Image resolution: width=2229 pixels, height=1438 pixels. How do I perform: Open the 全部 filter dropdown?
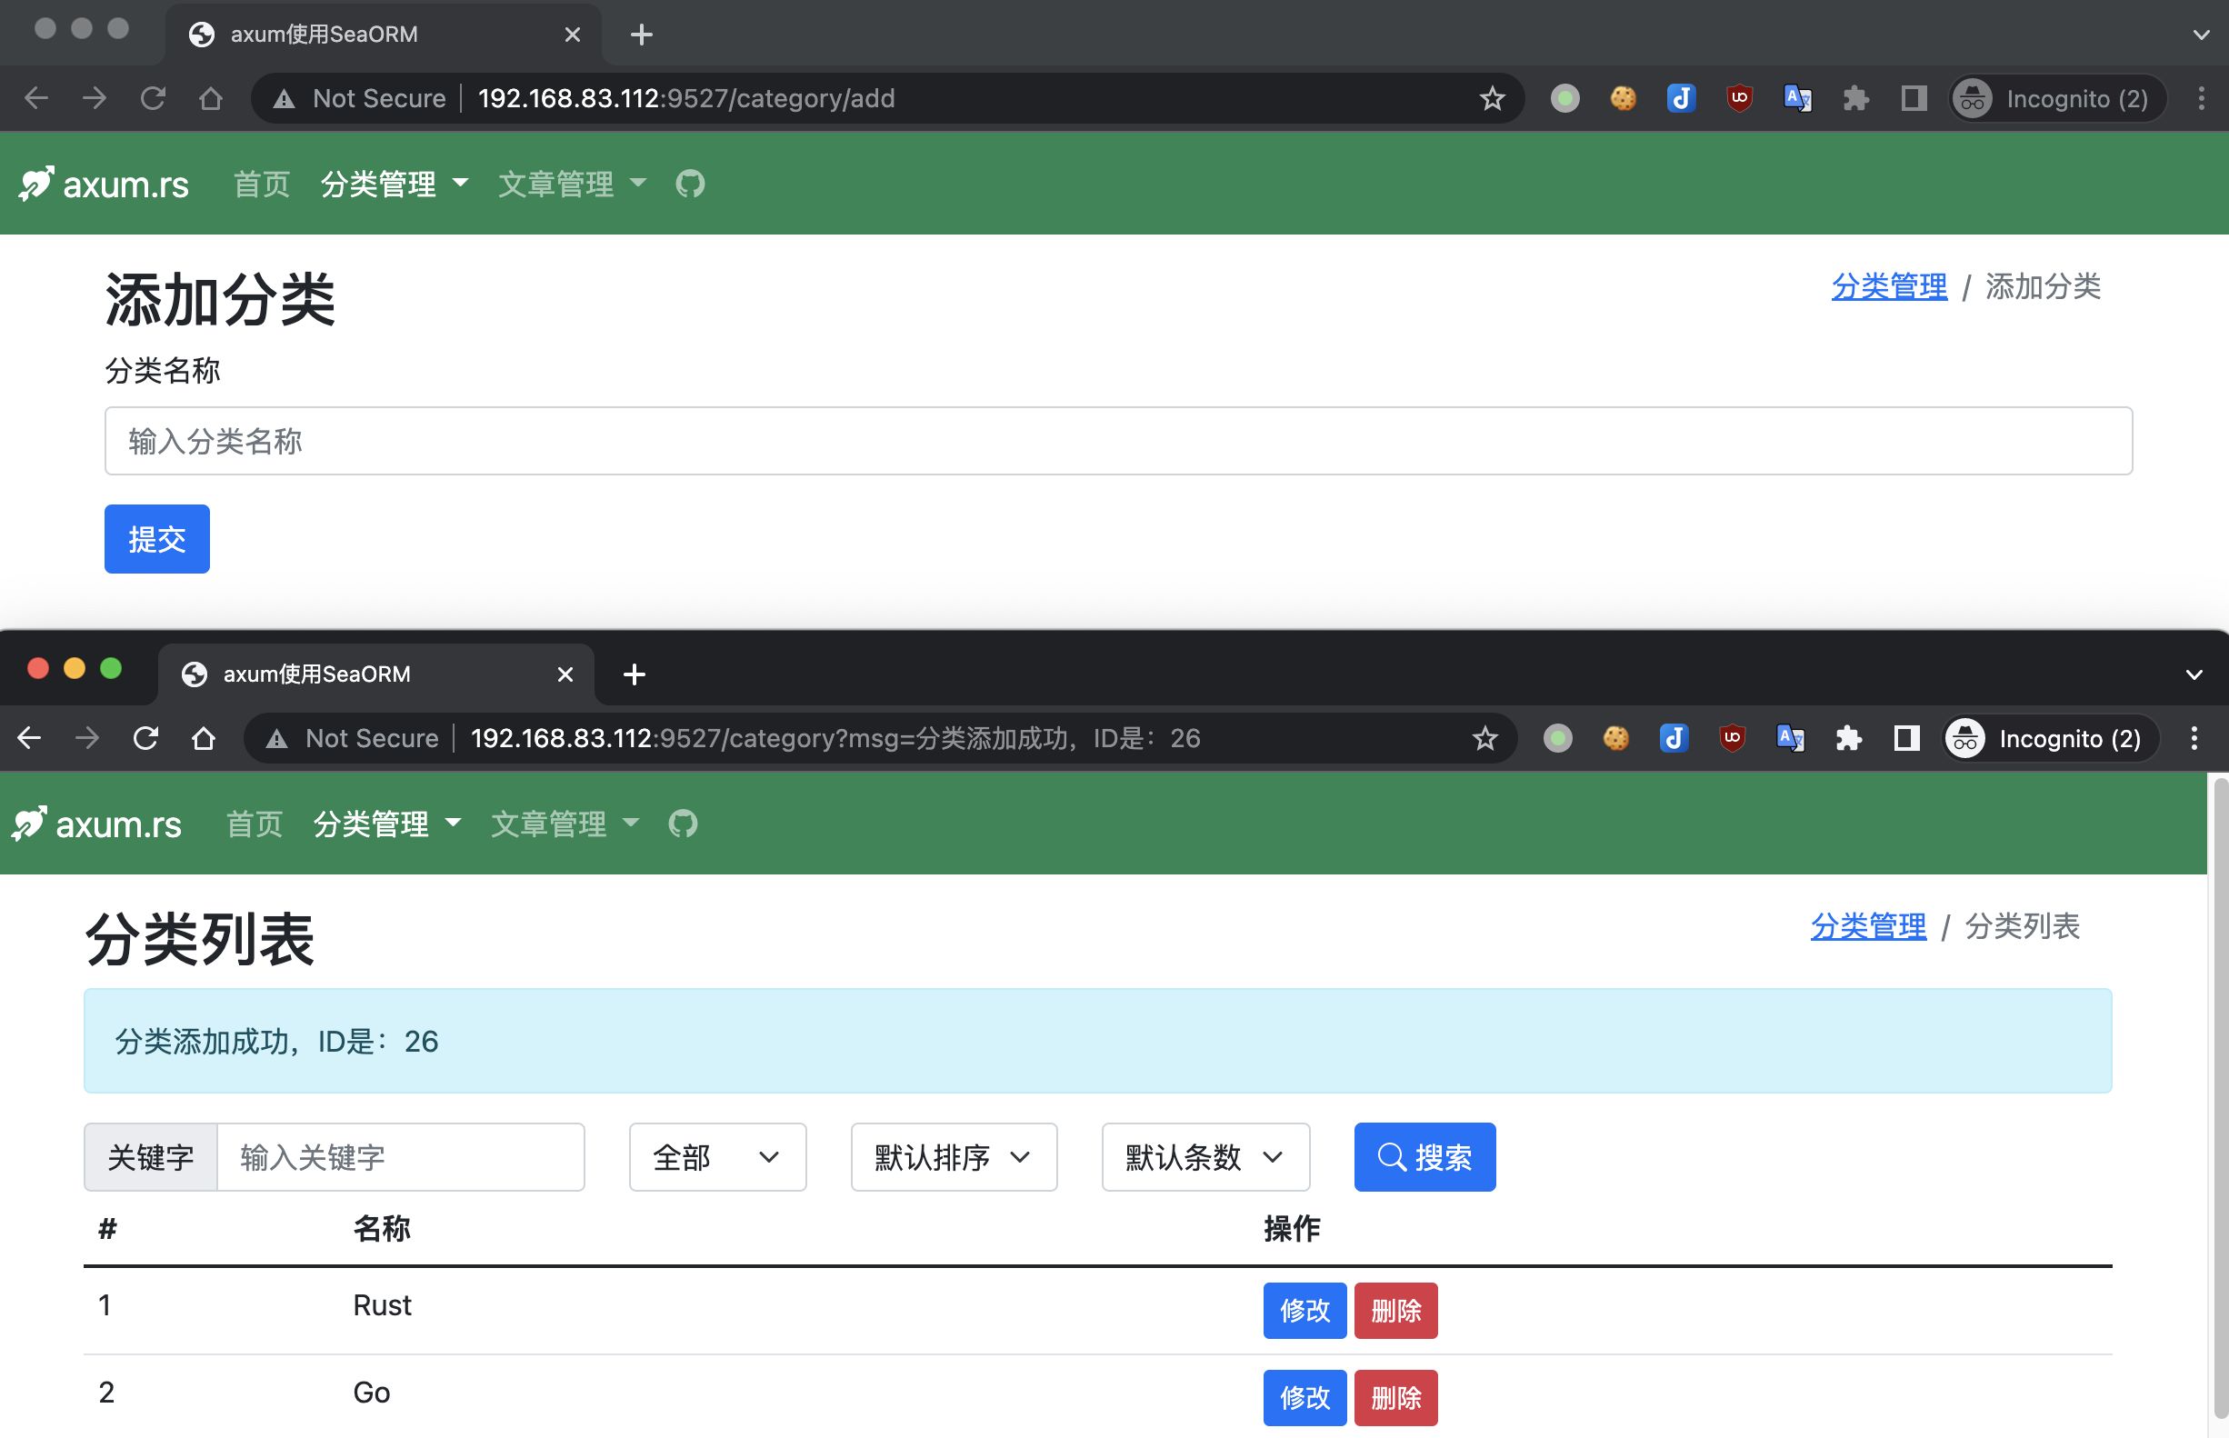tap(717, 1157)
